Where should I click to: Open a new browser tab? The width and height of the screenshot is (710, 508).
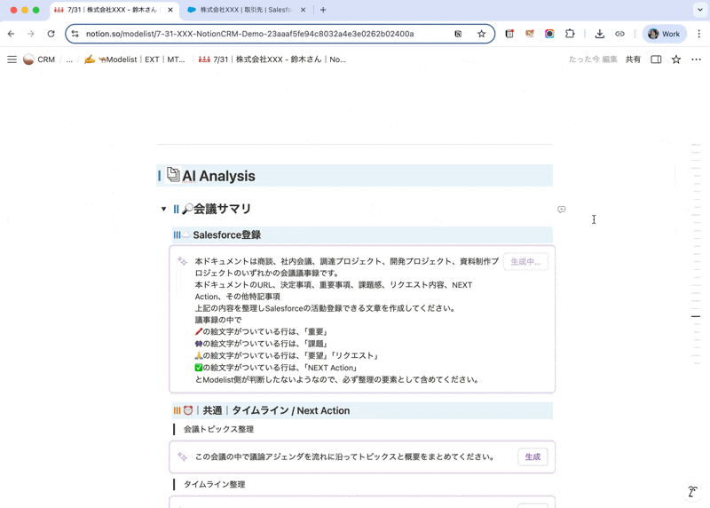tap(323, 10)
